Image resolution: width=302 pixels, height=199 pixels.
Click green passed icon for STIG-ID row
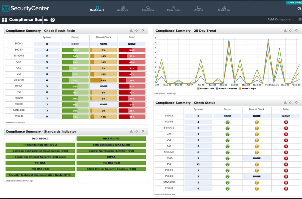[227, 188]
